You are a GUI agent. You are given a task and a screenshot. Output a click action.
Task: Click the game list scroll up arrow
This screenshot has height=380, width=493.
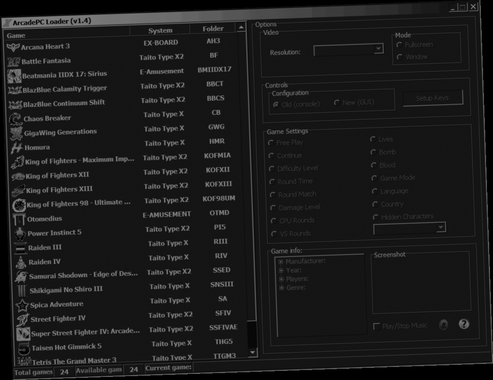pos(241,27)
